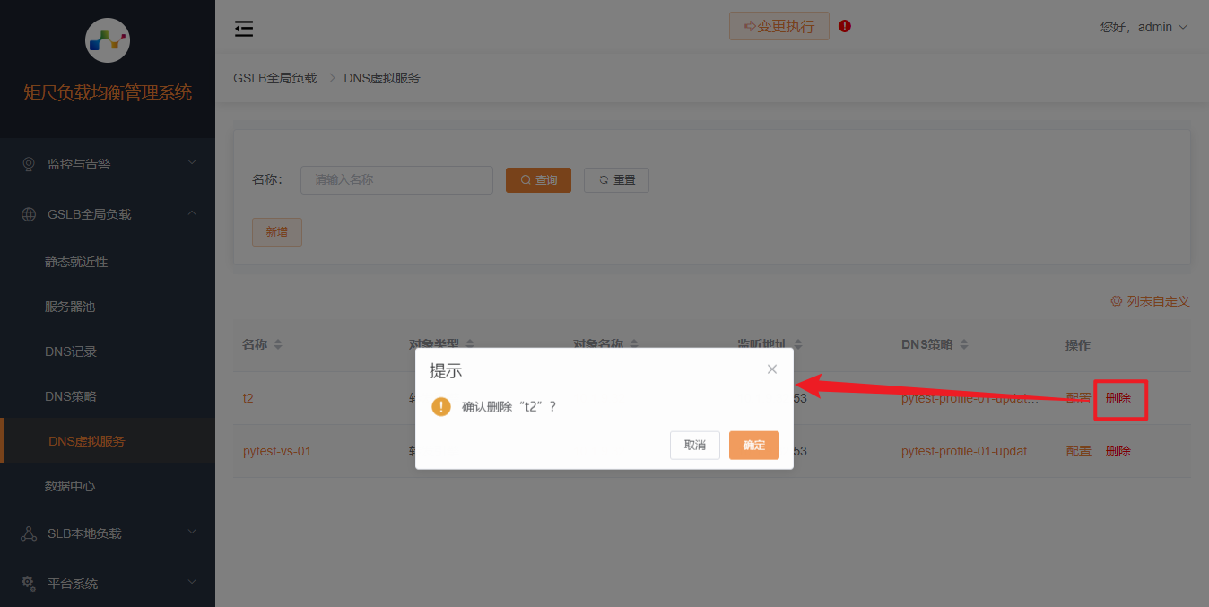Confirm deletion with the 确定 button
Image resolution: width=1209 pixels, height=607 pixels.
pos(753,446)
